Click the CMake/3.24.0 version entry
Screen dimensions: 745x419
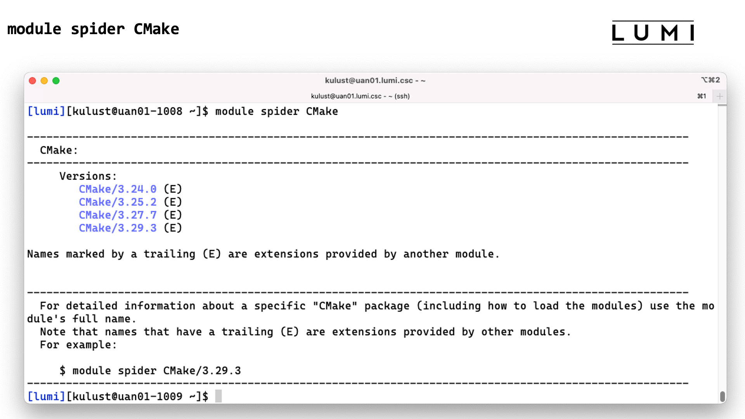(x=118, y=189)
